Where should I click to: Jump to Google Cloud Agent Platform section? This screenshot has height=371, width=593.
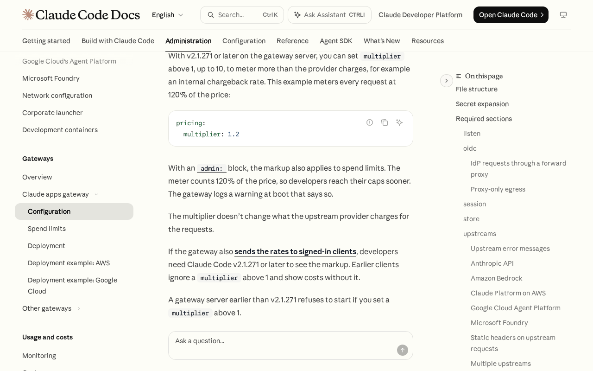tap(516, 308)
